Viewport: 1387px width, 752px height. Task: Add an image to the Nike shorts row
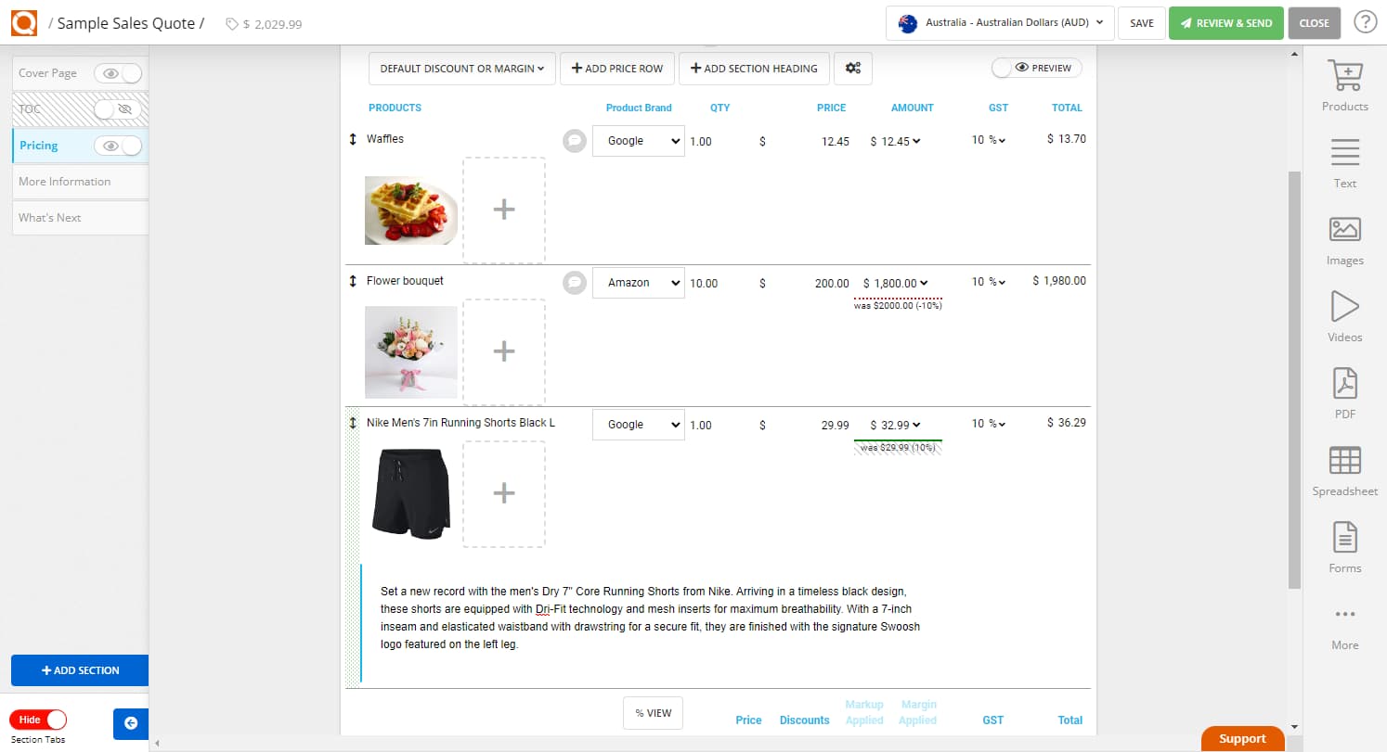click(x=504, y=493)
